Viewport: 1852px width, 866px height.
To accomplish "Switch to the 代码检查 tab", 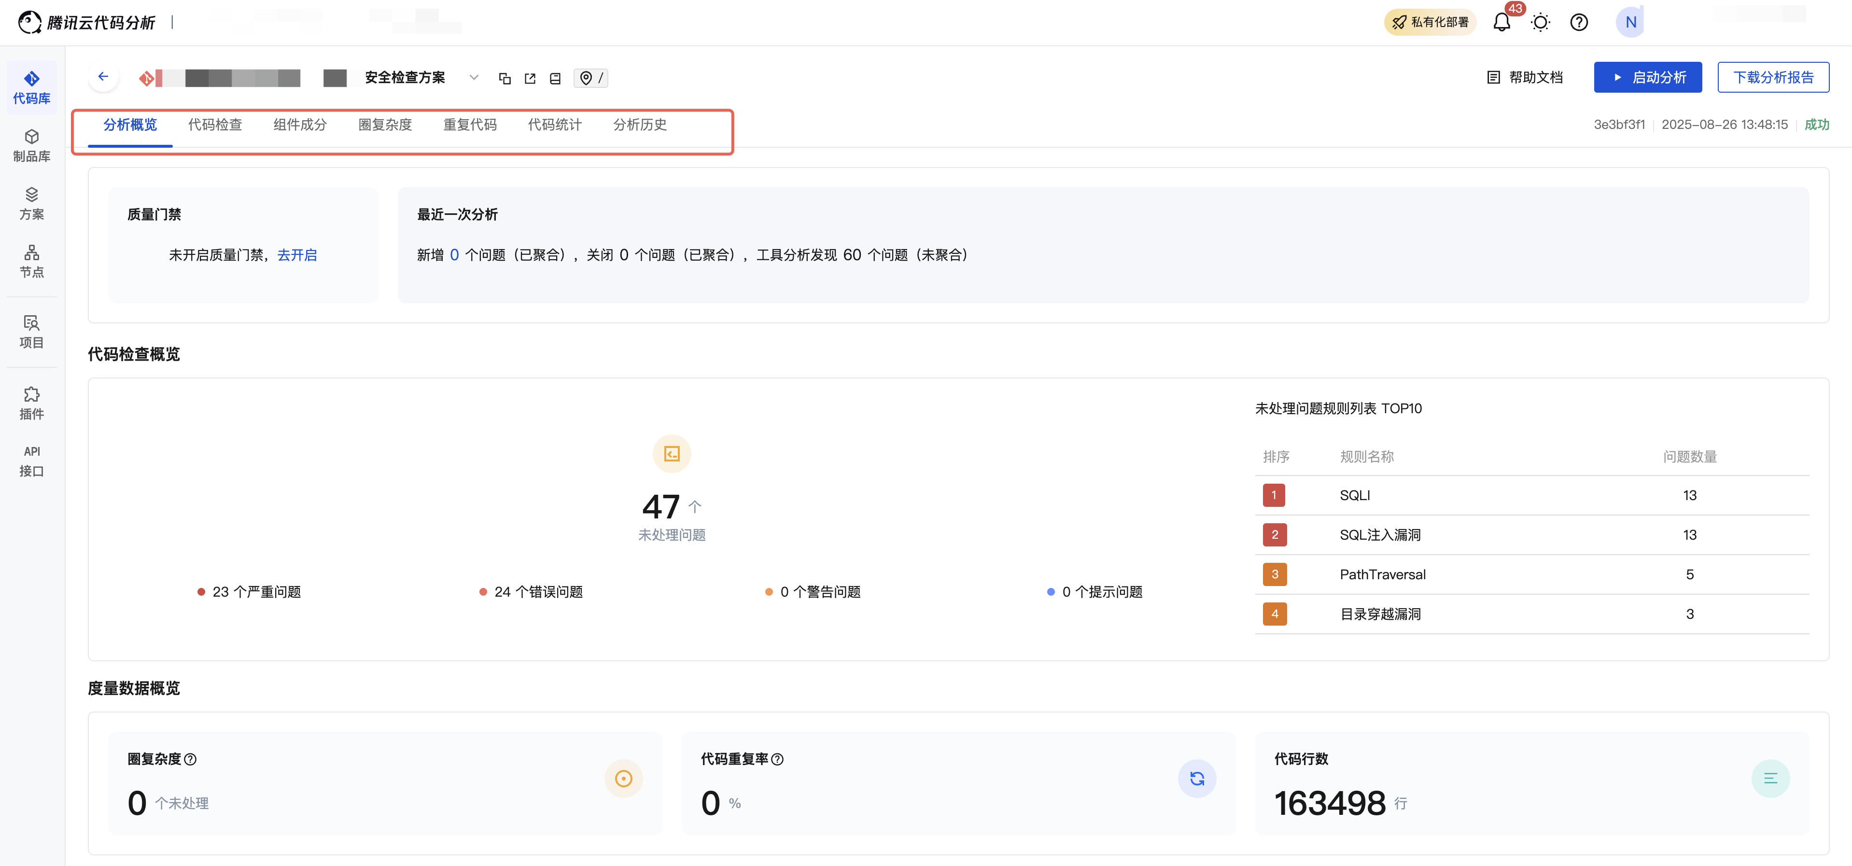I will (x=215, y=125).
